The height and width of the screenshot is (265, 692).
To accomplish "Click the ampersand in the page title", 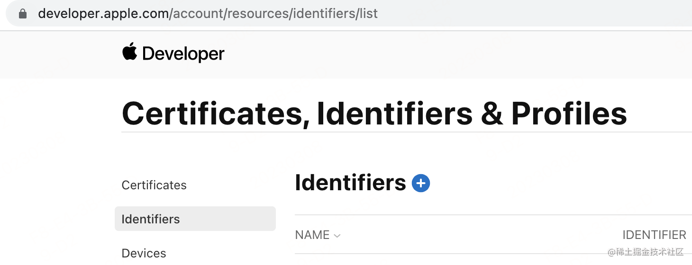I will tap(492, 114).
